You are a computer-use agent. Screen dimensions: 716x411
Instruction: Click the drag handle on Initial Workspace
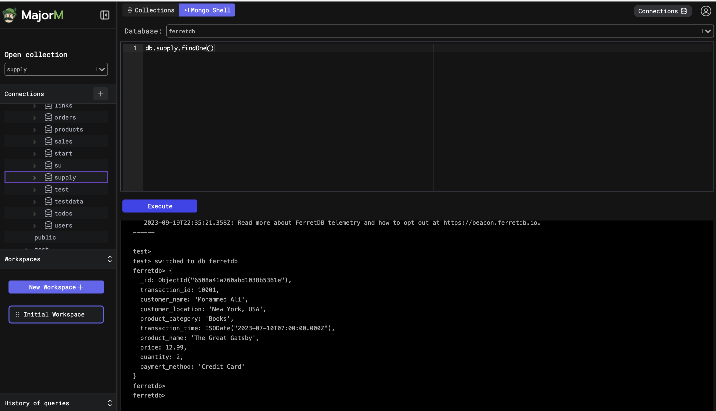pyautogui.click(x=17, y=314)
